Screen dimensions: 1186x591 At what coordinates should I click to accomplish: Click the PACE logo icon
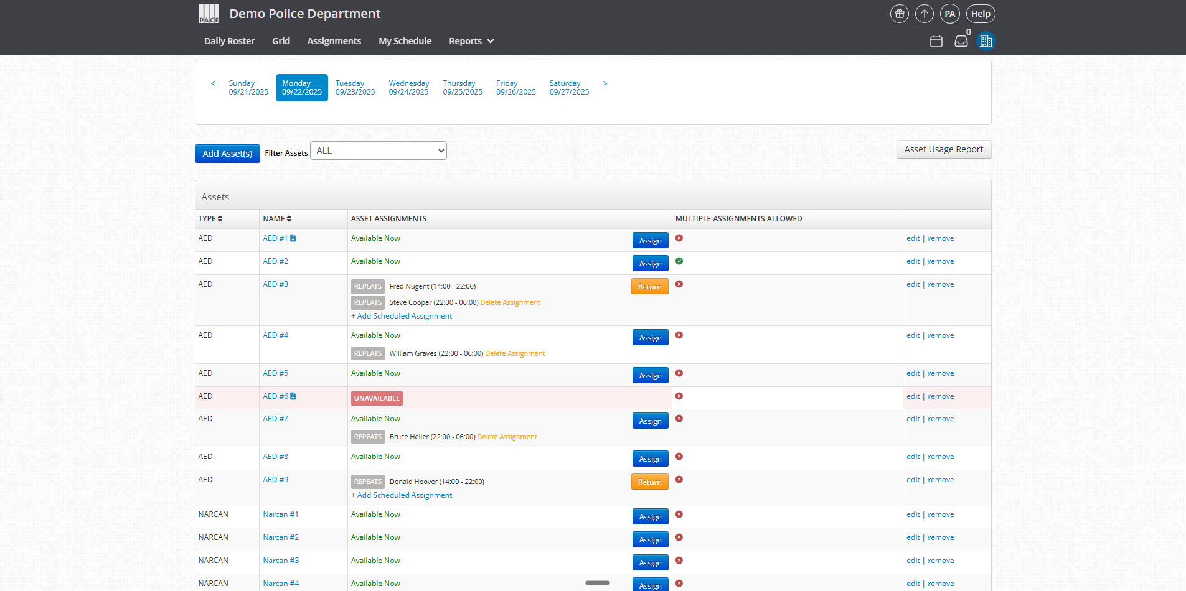pos(209,14)
